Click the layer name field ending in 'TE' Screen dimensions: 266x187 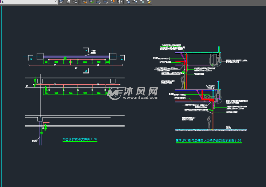[x=26, y=2]
